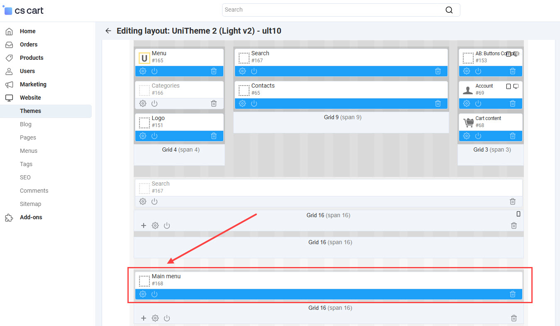Add block to Grid 16 below Main menu
560x326 pixels.
click(144, 318)
